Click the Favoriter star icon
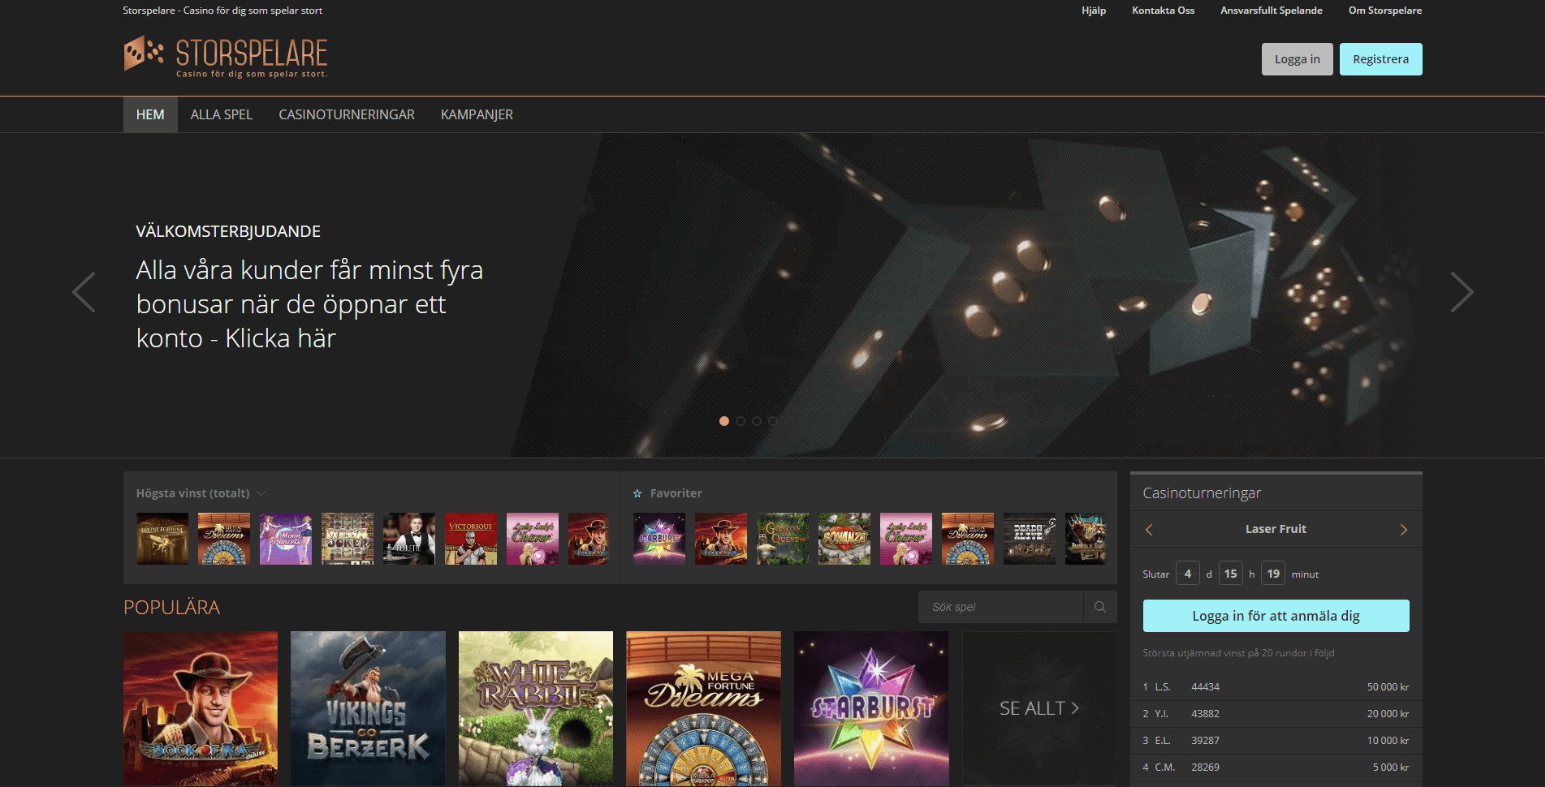The height and width of the screenshot is (787, 1546). 637,493
